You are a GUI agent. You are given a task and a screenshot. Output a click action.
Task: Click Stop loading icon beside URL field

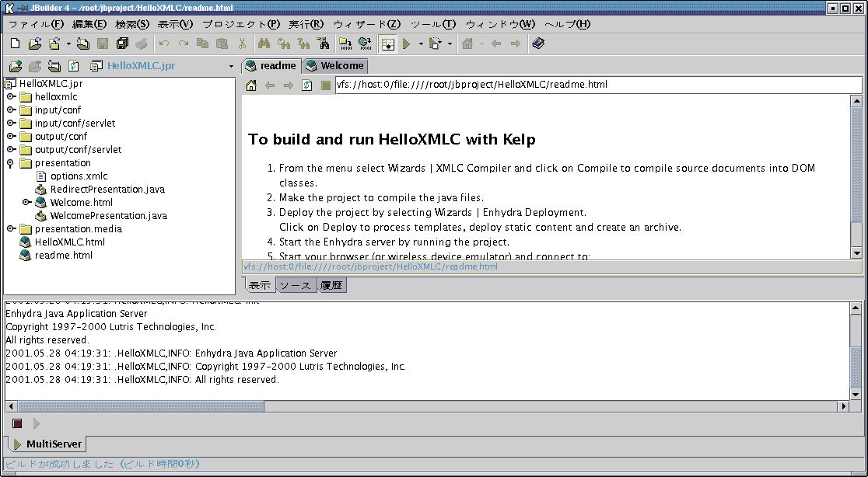(x=325, y=85)
